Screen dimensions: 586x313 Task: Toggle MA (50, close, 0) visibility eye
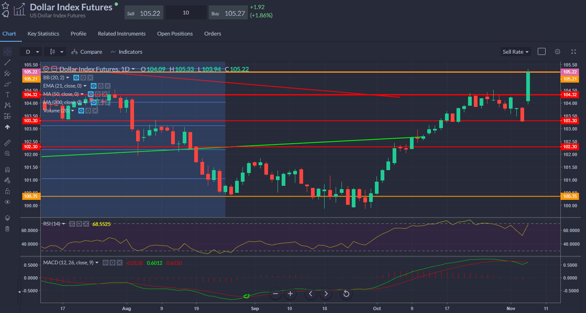click(x=91, y=94)
